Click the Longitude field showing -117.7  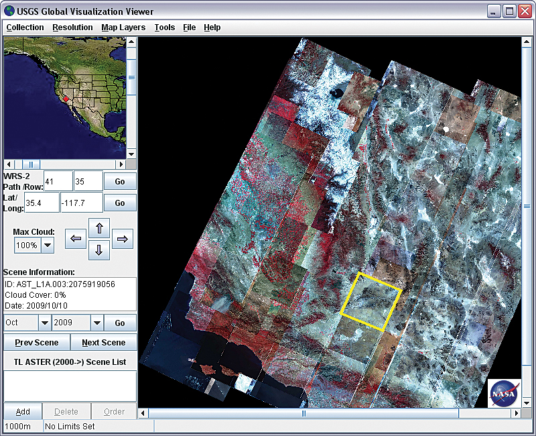82,203
